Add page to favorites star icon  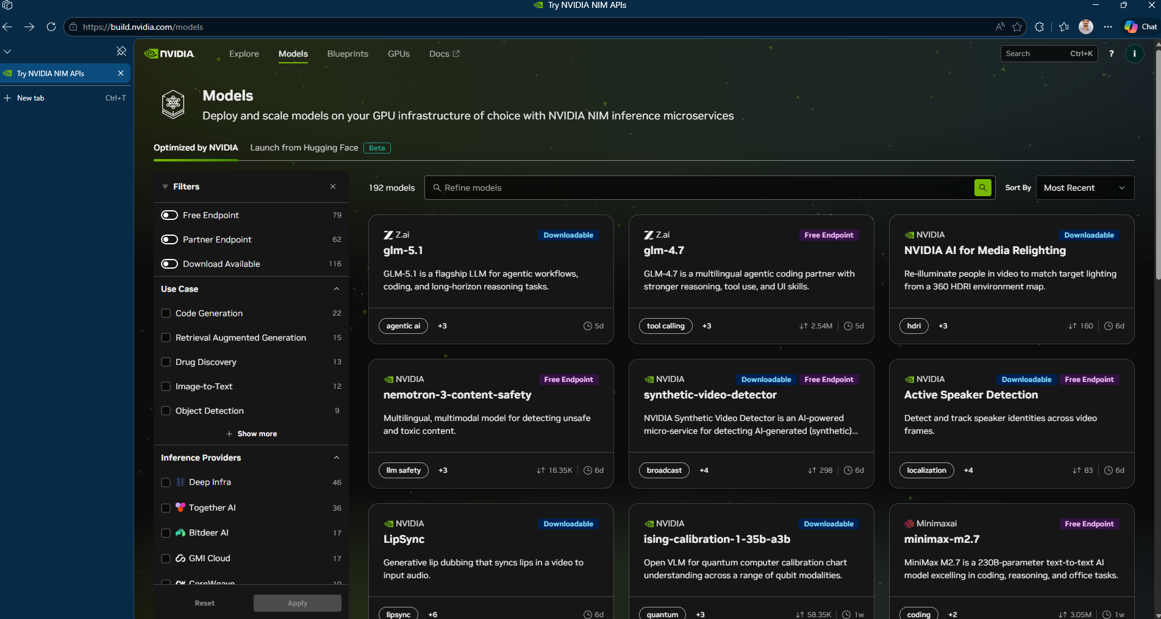[1017, 27]
